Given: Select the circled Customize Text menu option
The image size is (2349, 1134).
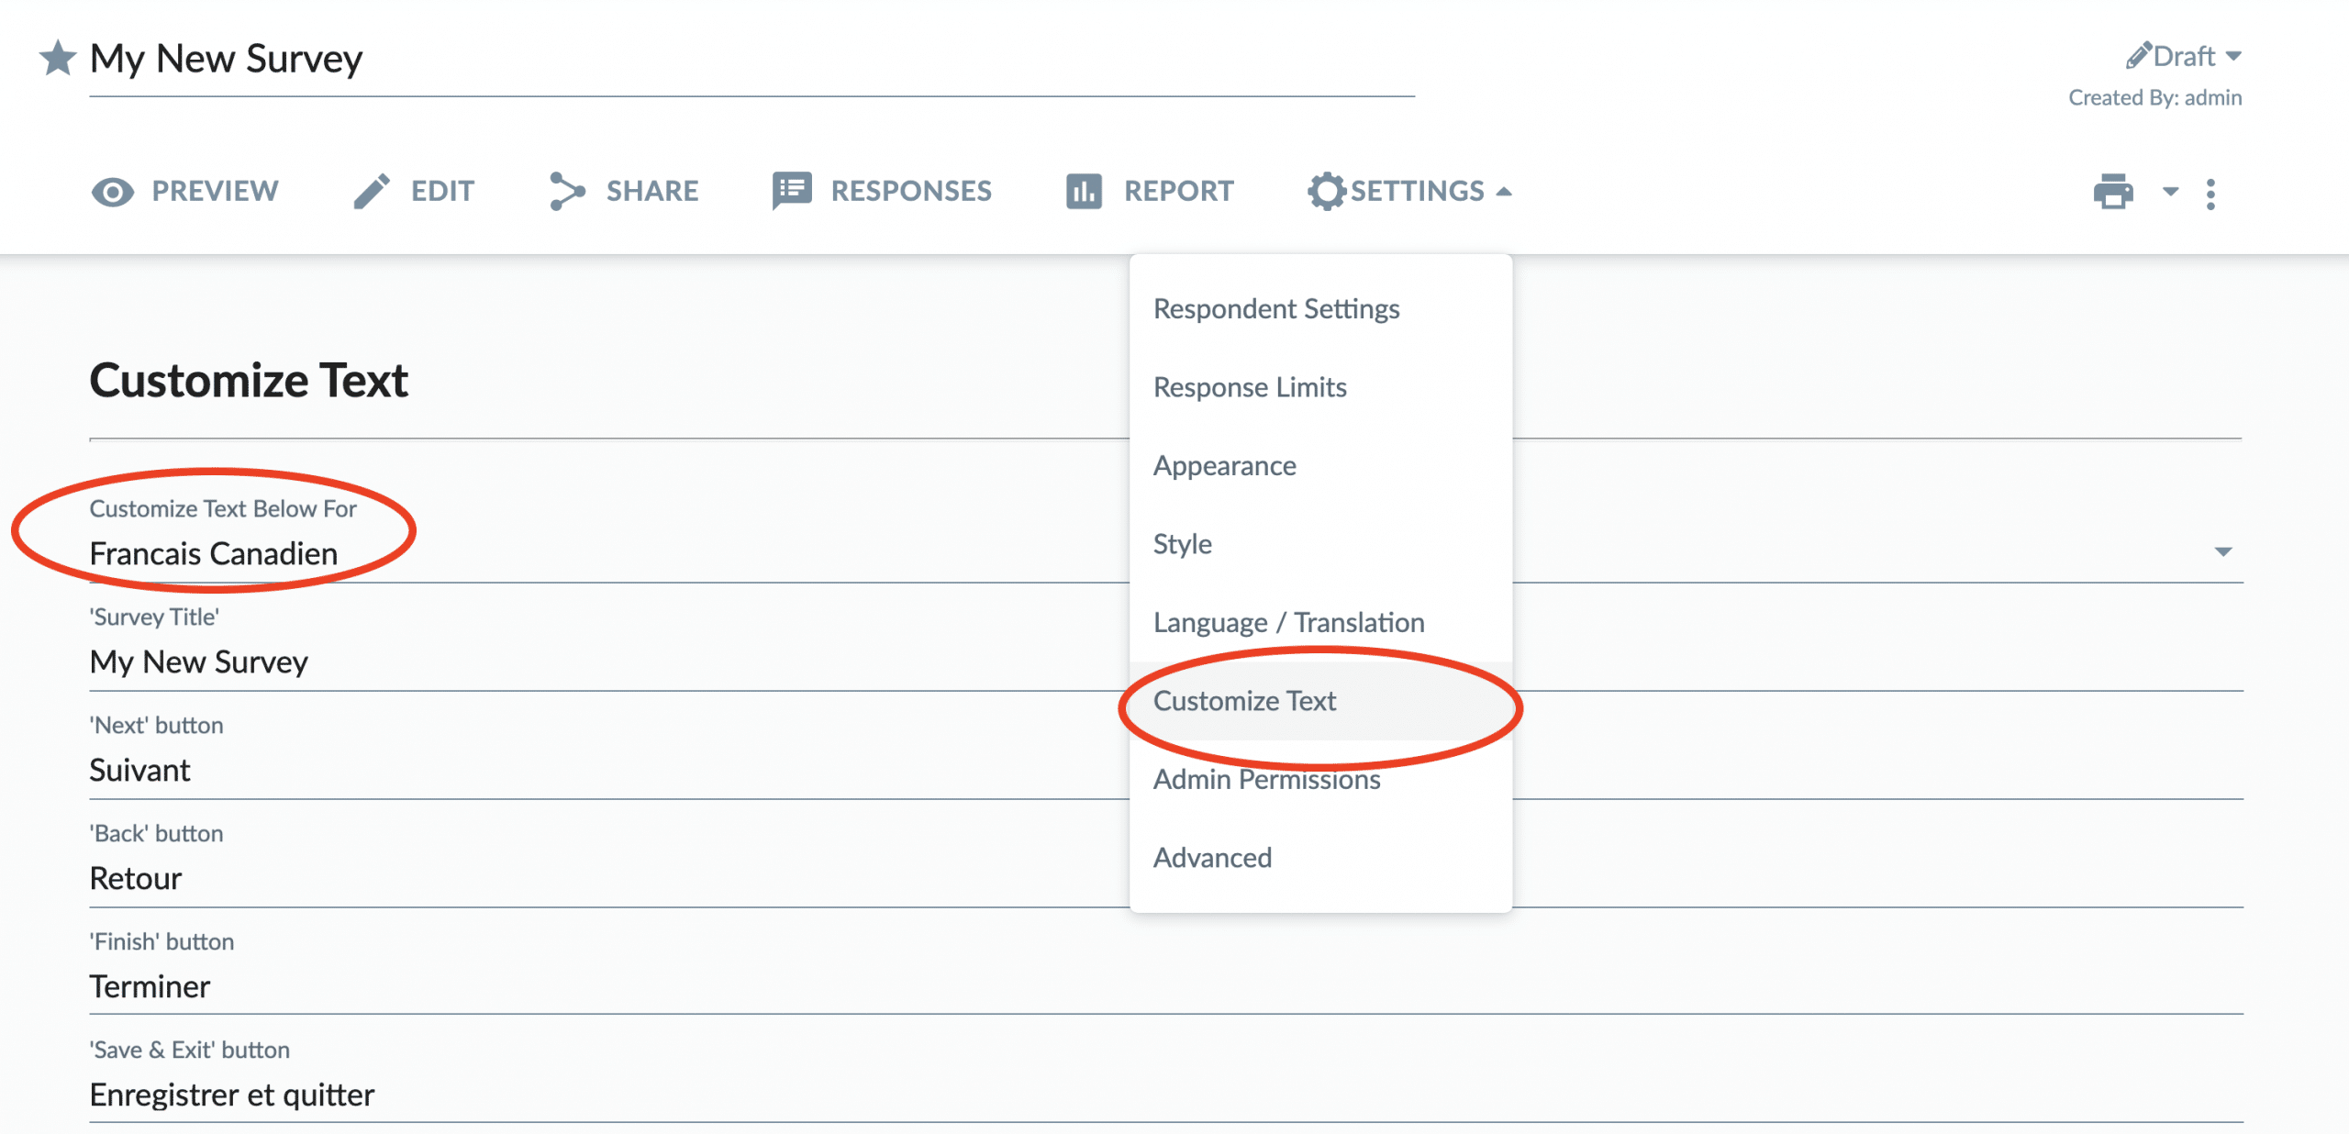Looking at the screenshot, I should click(1245, 701).
